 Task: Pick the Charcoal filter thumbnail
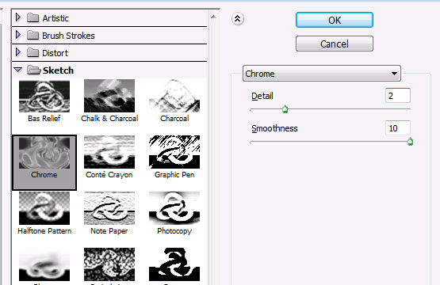click(x=174, y=96)
